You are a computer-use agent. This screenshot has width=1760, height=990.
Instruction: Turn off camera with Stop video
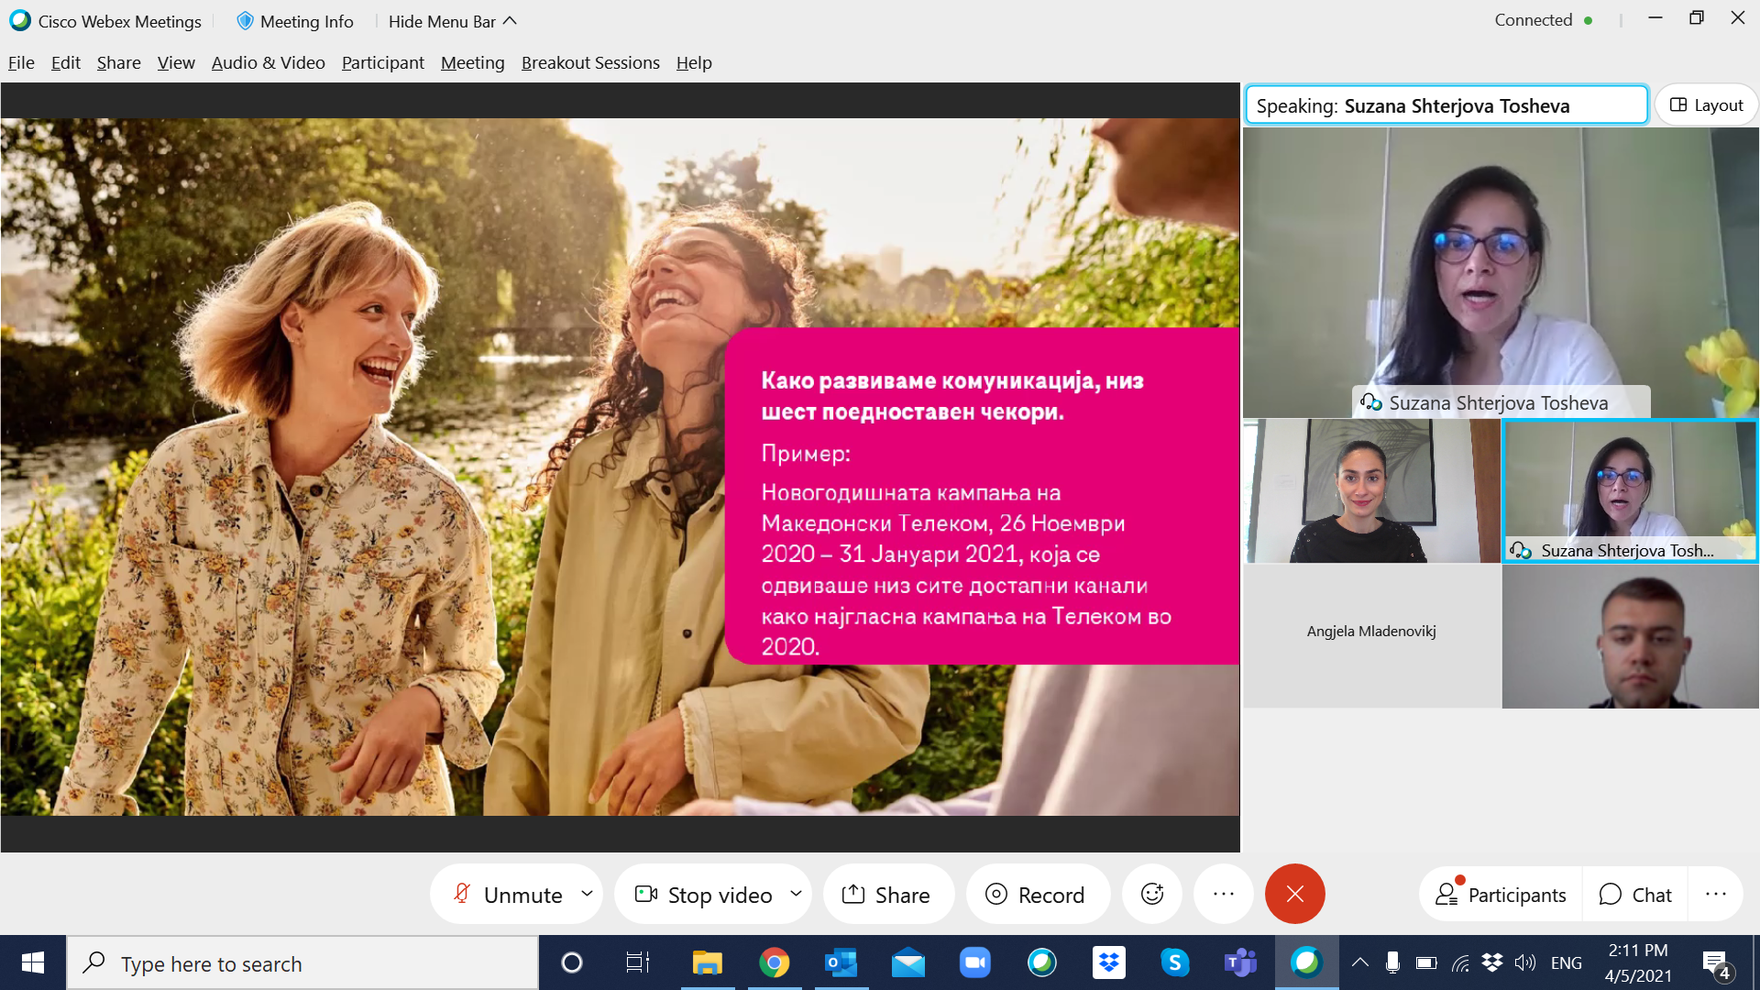tap(704, 895)
